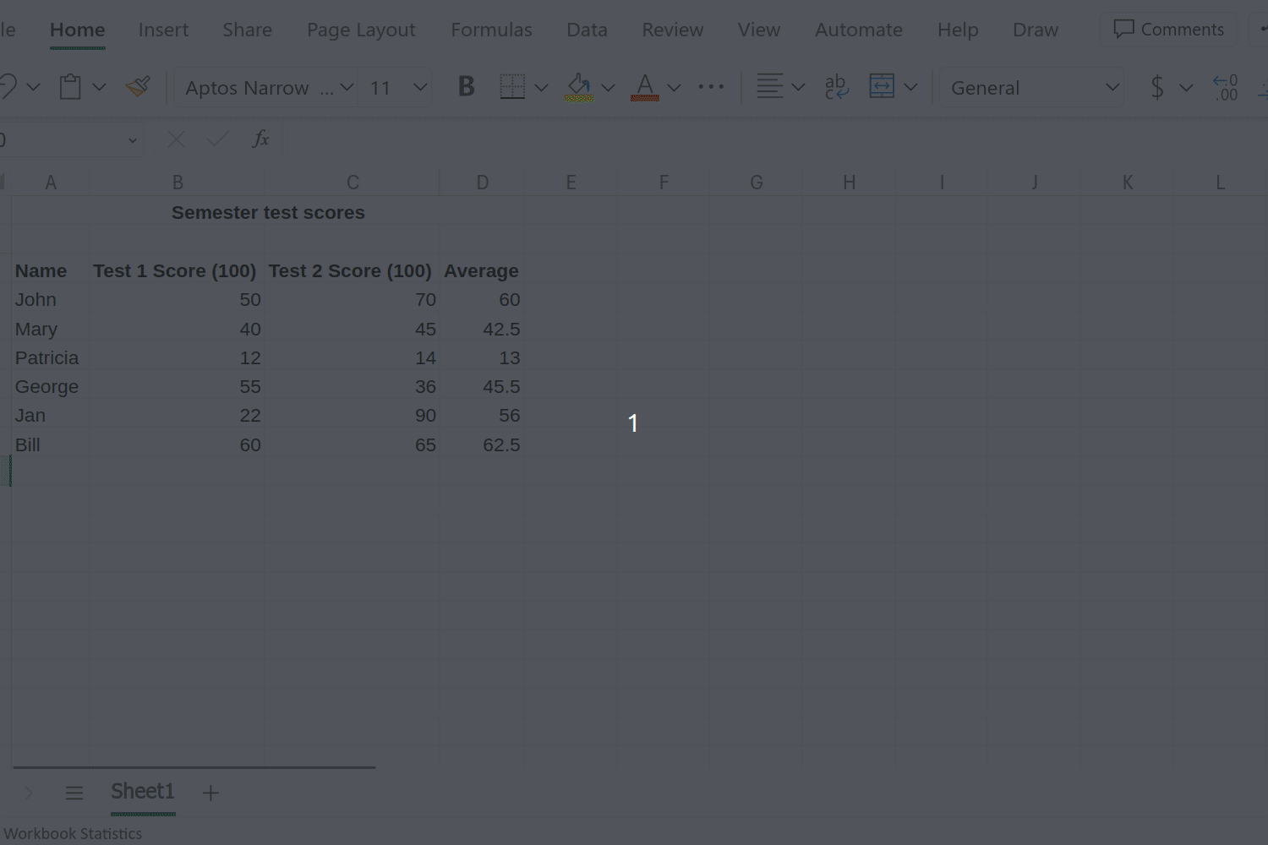Viewport: 1268px width, 845px height.
Task: Open the Comments pane button
Action: point(1168,30)
